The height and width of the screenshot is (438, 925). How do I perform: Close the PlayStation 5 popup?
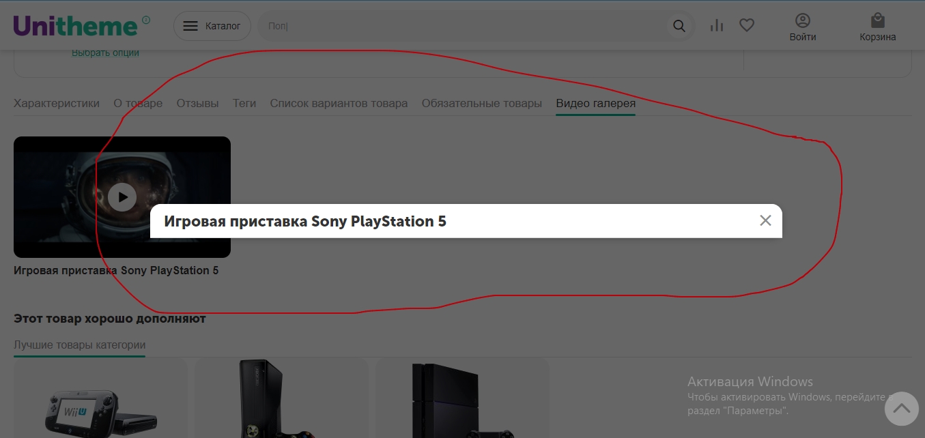[765, 220]
